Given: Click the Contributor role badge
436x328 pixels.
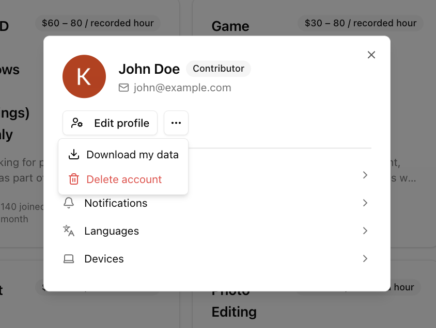Looking at the screenshot, I should click(x=219, y=69).
